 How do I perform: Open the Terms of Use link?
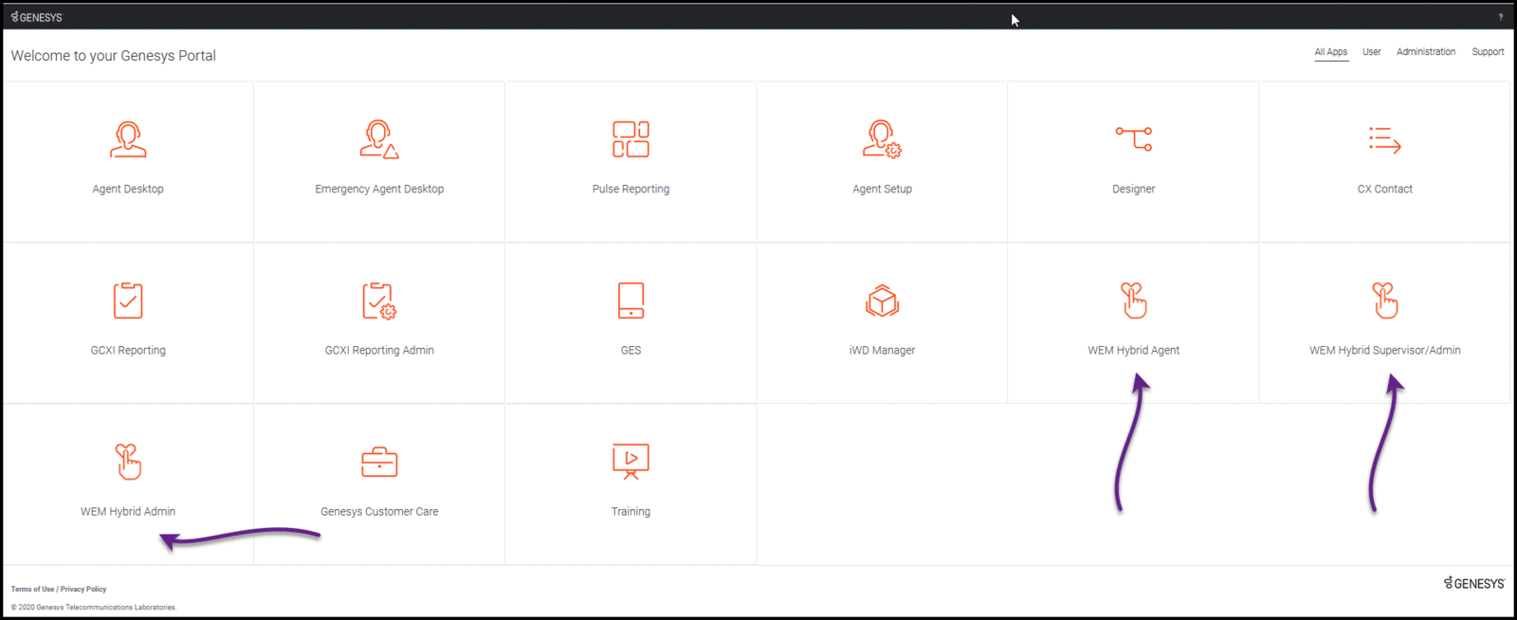[x=32, y=589]
